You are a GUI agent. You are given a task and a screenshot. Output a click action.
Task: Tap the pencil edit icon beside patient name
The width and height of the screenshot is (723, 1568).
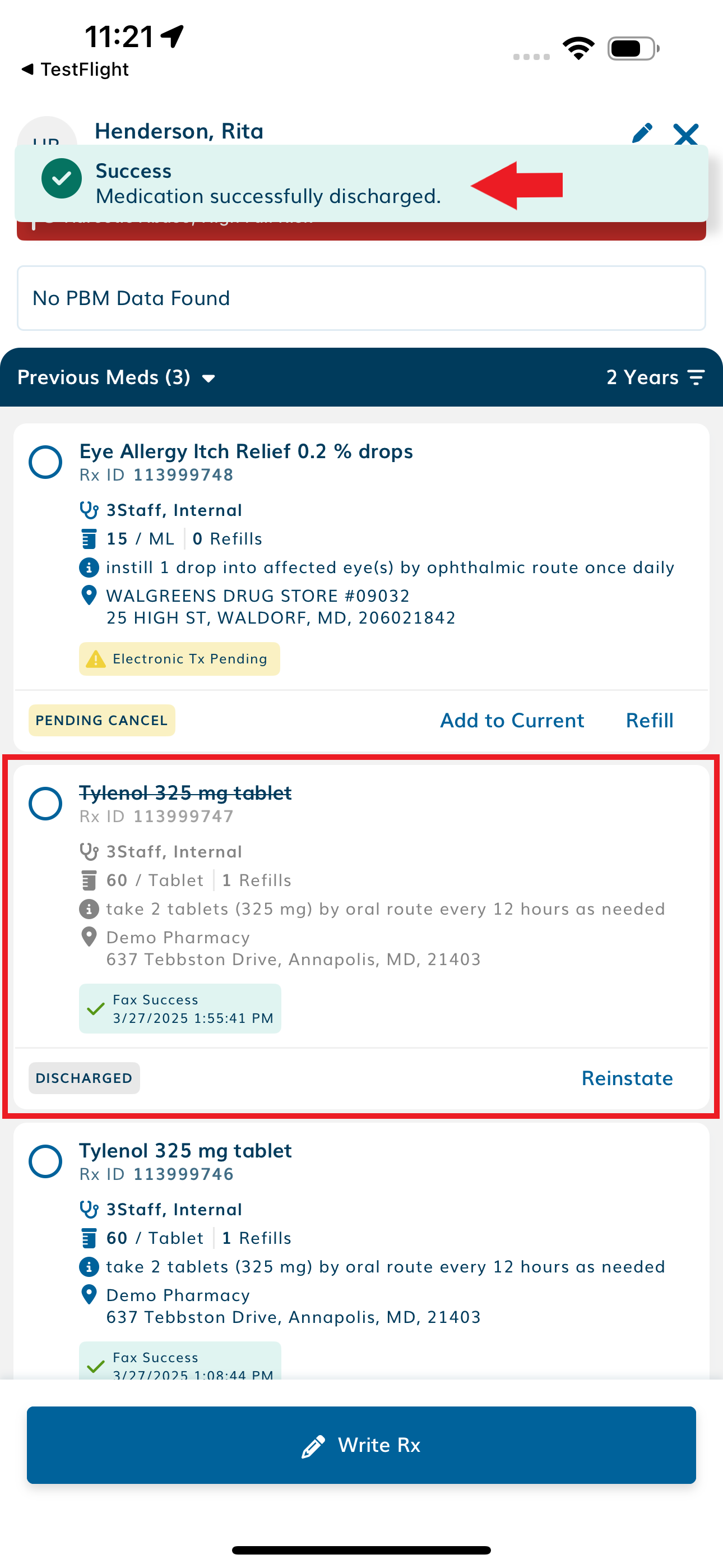[642, 133]
